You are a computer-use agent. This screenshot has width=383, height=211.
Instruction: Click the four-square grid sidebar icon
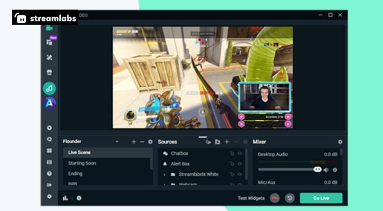pos(50,150)
